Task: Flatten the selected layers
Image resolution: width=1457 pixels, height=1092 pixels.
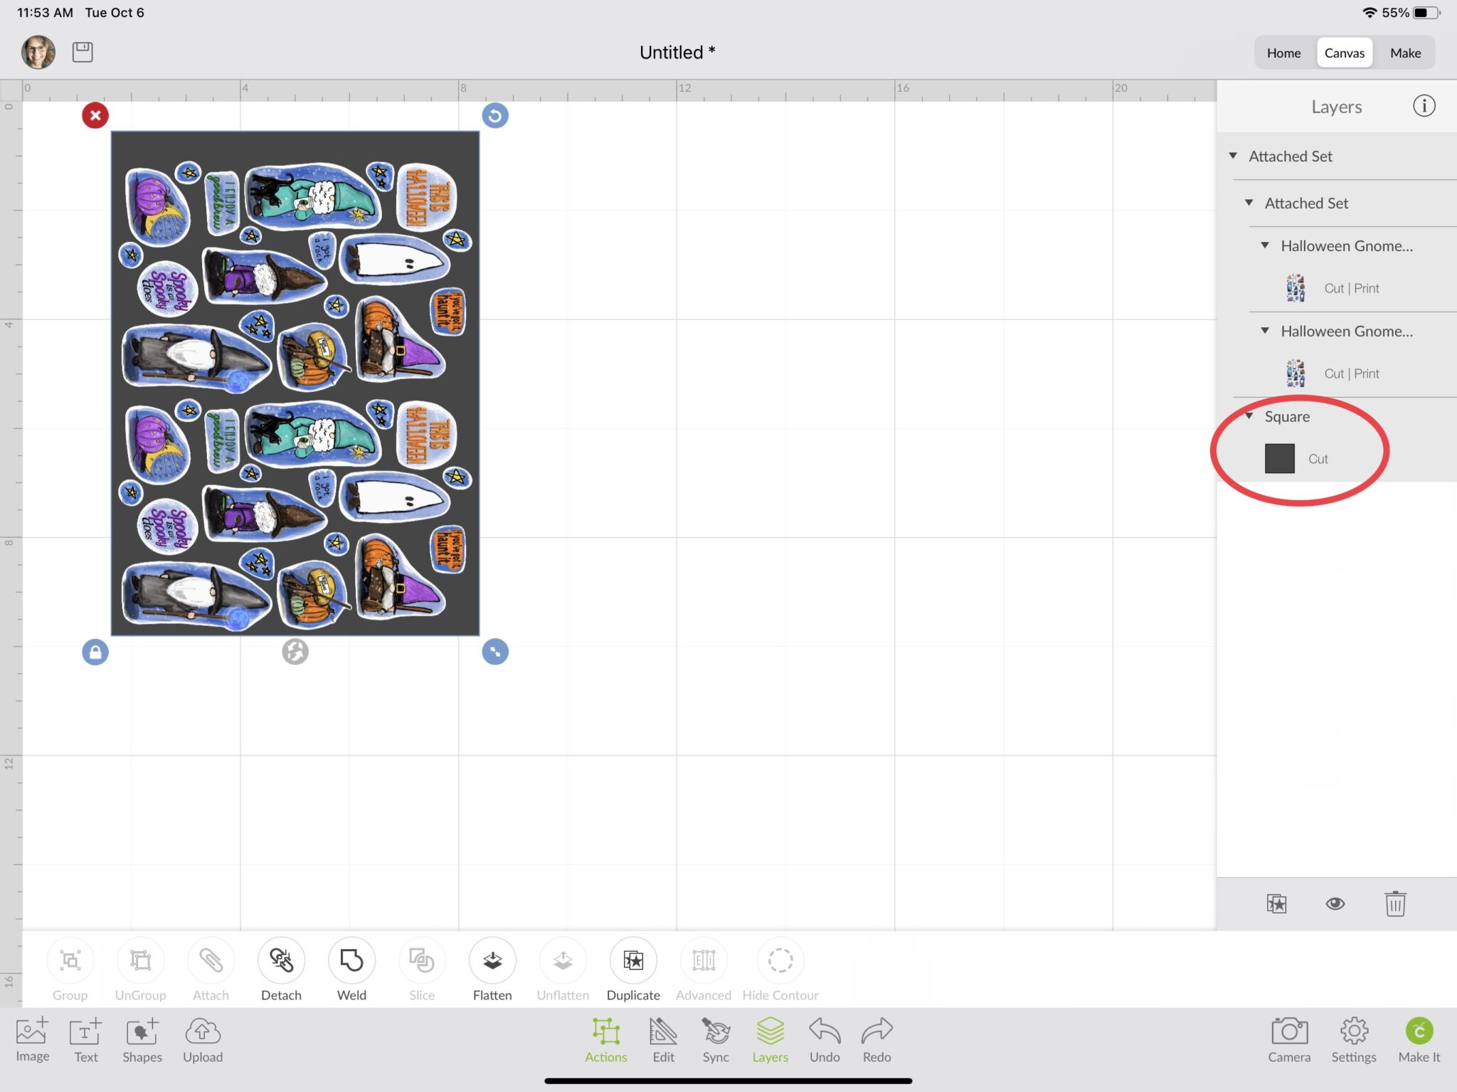Action: 492,960
